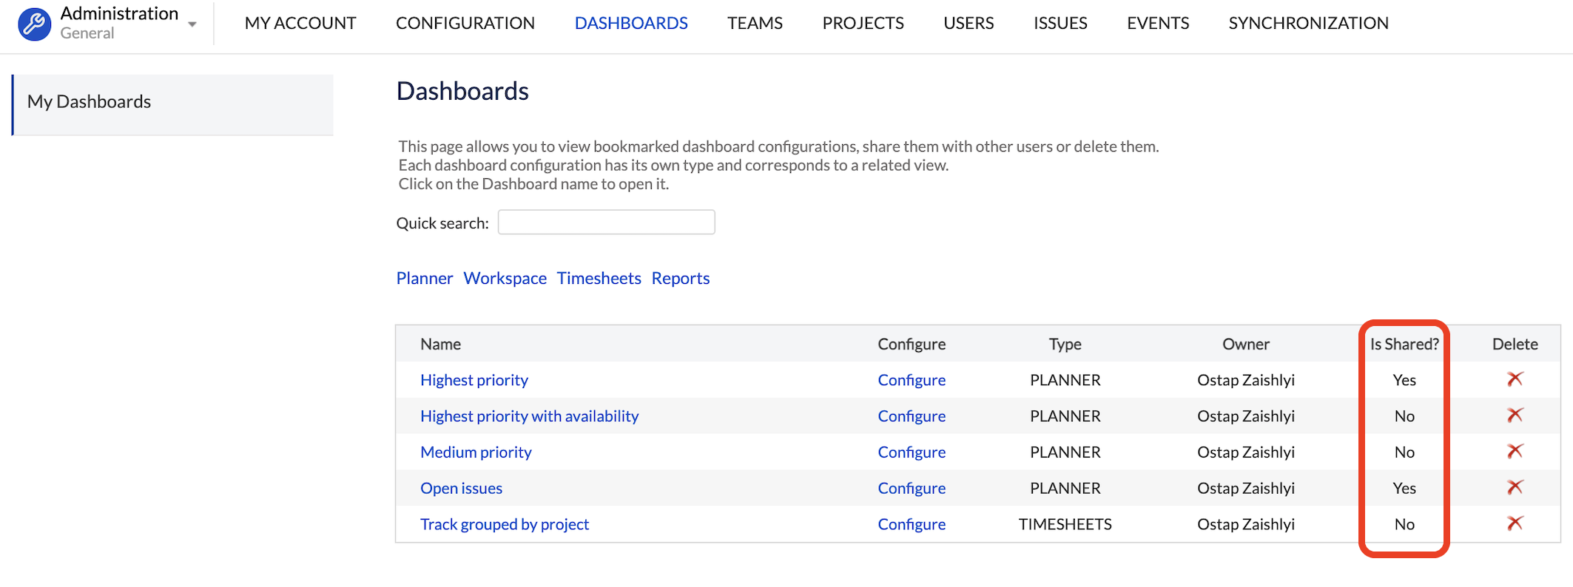
Task: Delete Highest priority with availability dashboard
Action: point(1515,415)
